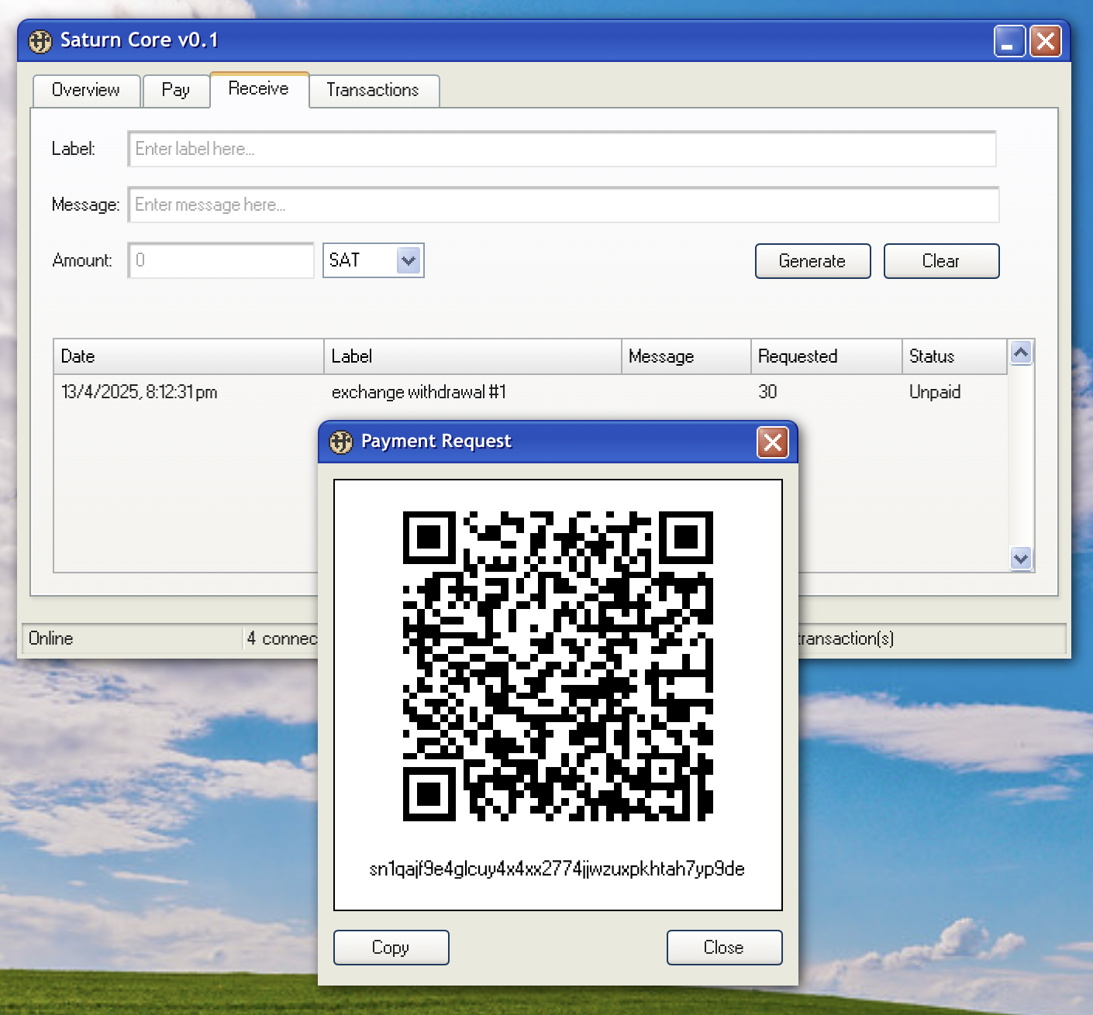Open the Pay tab
This screenshot has width=1093, height=1015.
[x=176, y=90]
